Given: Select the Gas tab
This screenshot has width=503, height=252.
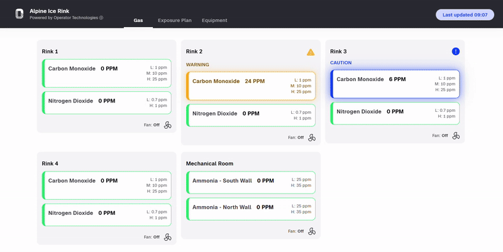Looking at the screenshot, I should click(x=138, y=21).
